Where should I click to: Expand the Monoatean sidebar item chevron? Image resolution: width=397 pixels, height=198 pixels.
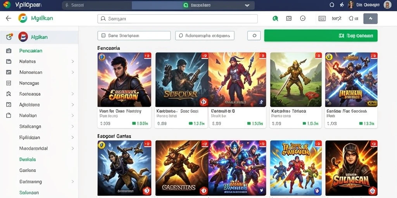[72, 72]
